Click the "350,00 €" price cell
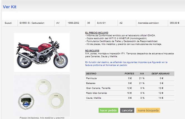The width and height of the screenshot is (185, 119). click(x=174, y=23)
